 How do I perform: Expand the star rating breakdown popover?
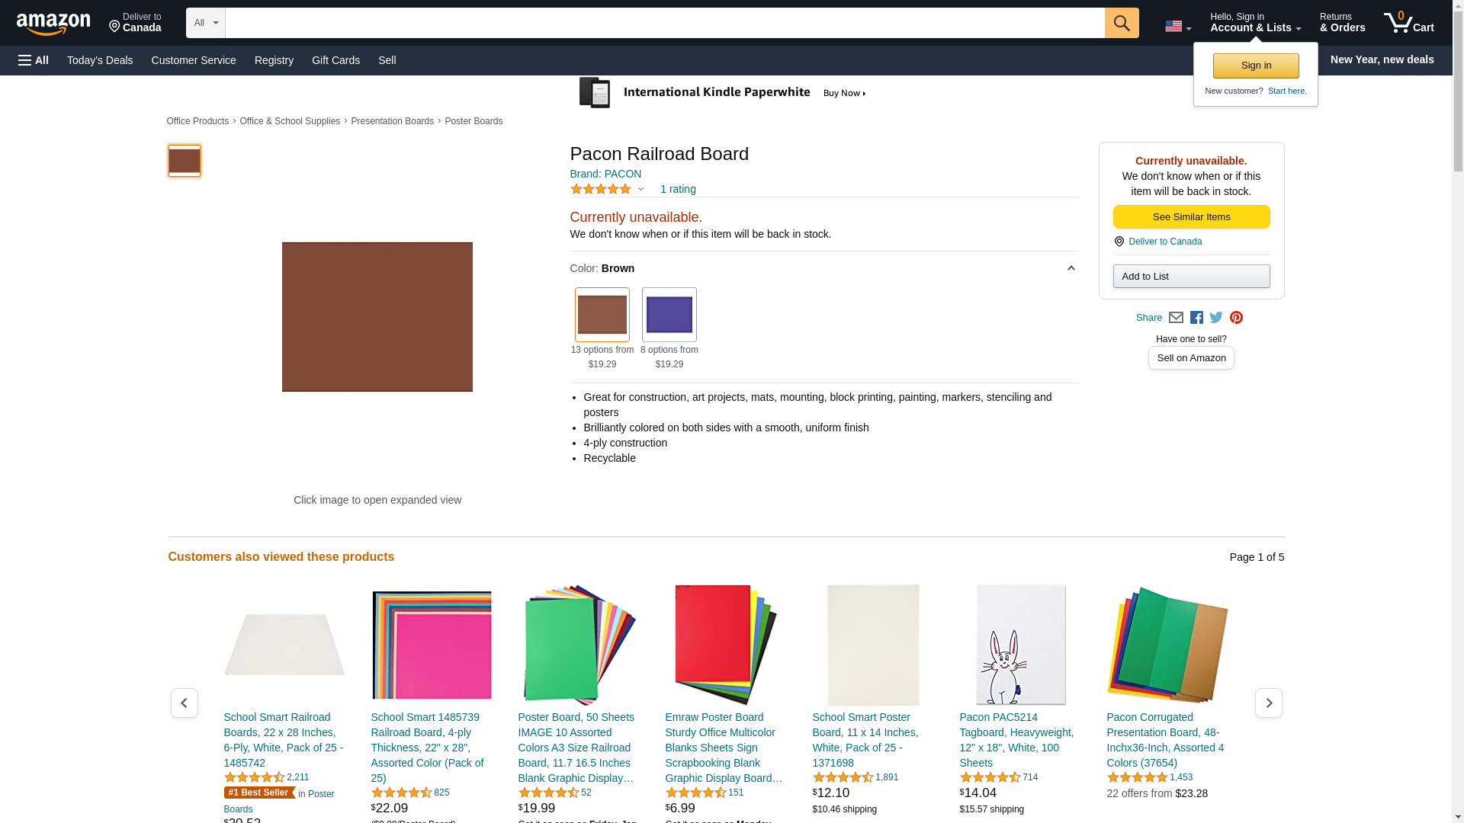[640, 189]
